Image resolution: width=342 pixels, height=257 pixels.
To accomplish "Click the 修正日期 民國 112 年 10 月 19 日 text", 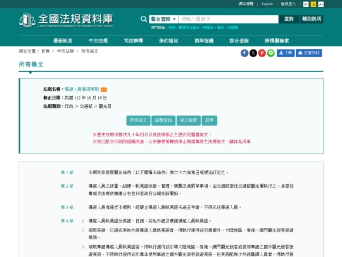I will tap(75, 98).
